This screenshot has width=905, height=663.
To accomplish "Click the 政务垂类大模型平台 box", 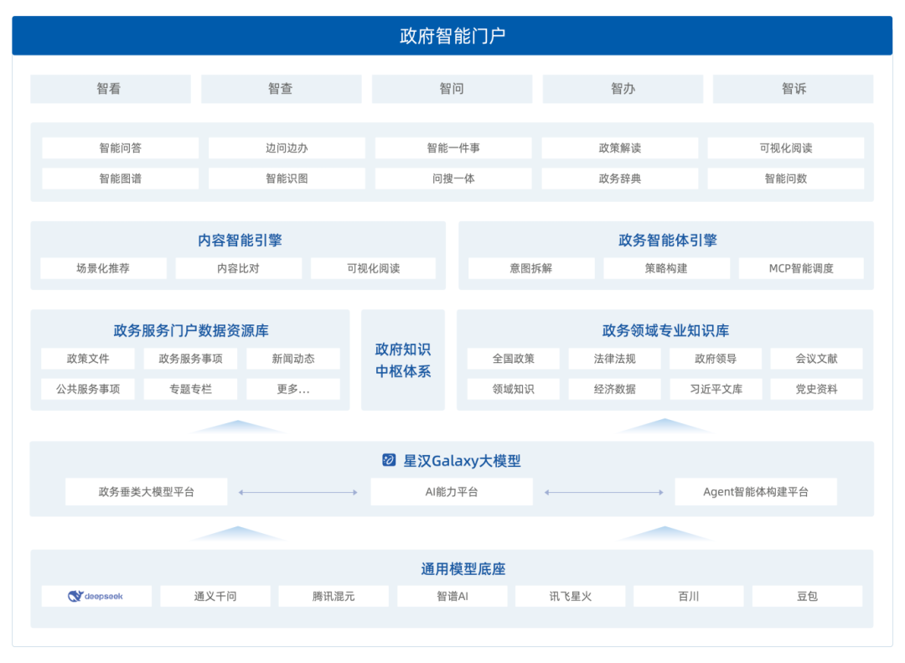I will click(146, 492).
